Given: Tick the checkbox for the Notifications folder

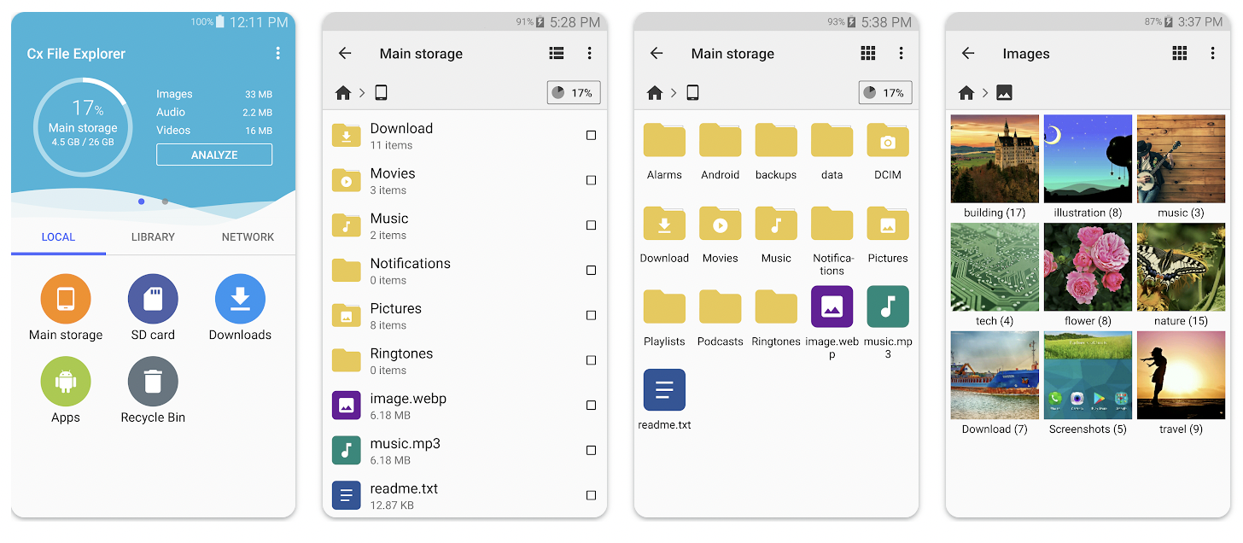Looking at the screenshot, I should 591,271.
